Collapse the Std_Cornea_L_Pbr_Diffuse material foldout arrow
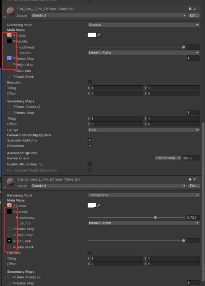The height and width of the screenshot is (286, 205). (x=5, y=187)
